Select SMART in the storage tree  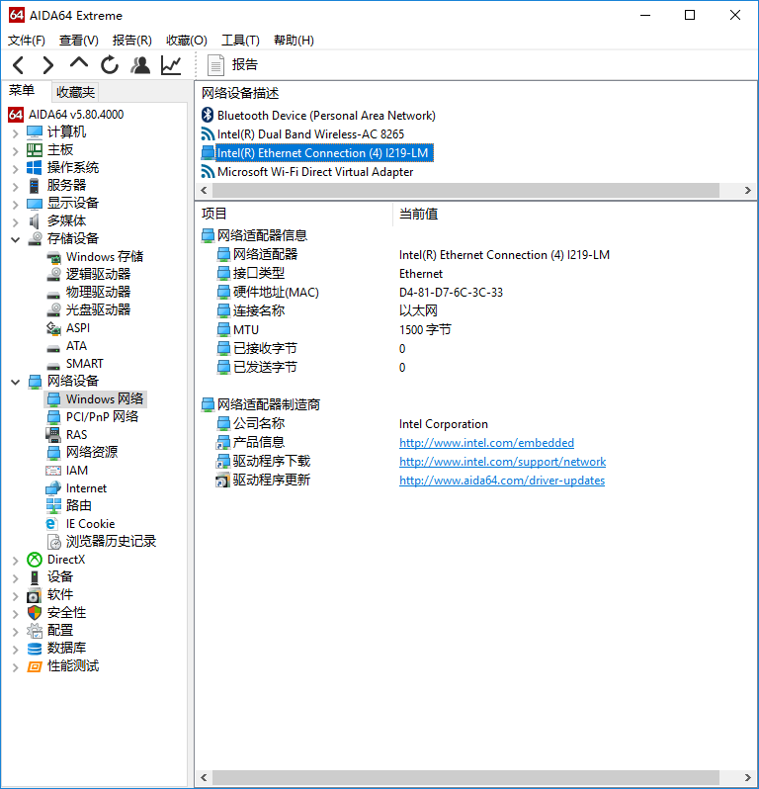[x=84, y=364]
